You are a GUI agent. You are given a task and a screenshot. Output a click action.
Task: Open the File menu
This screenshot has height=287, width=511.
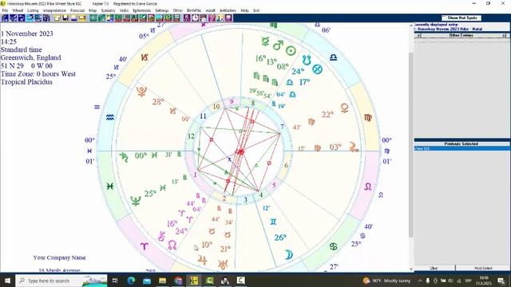tap(5, 10)
